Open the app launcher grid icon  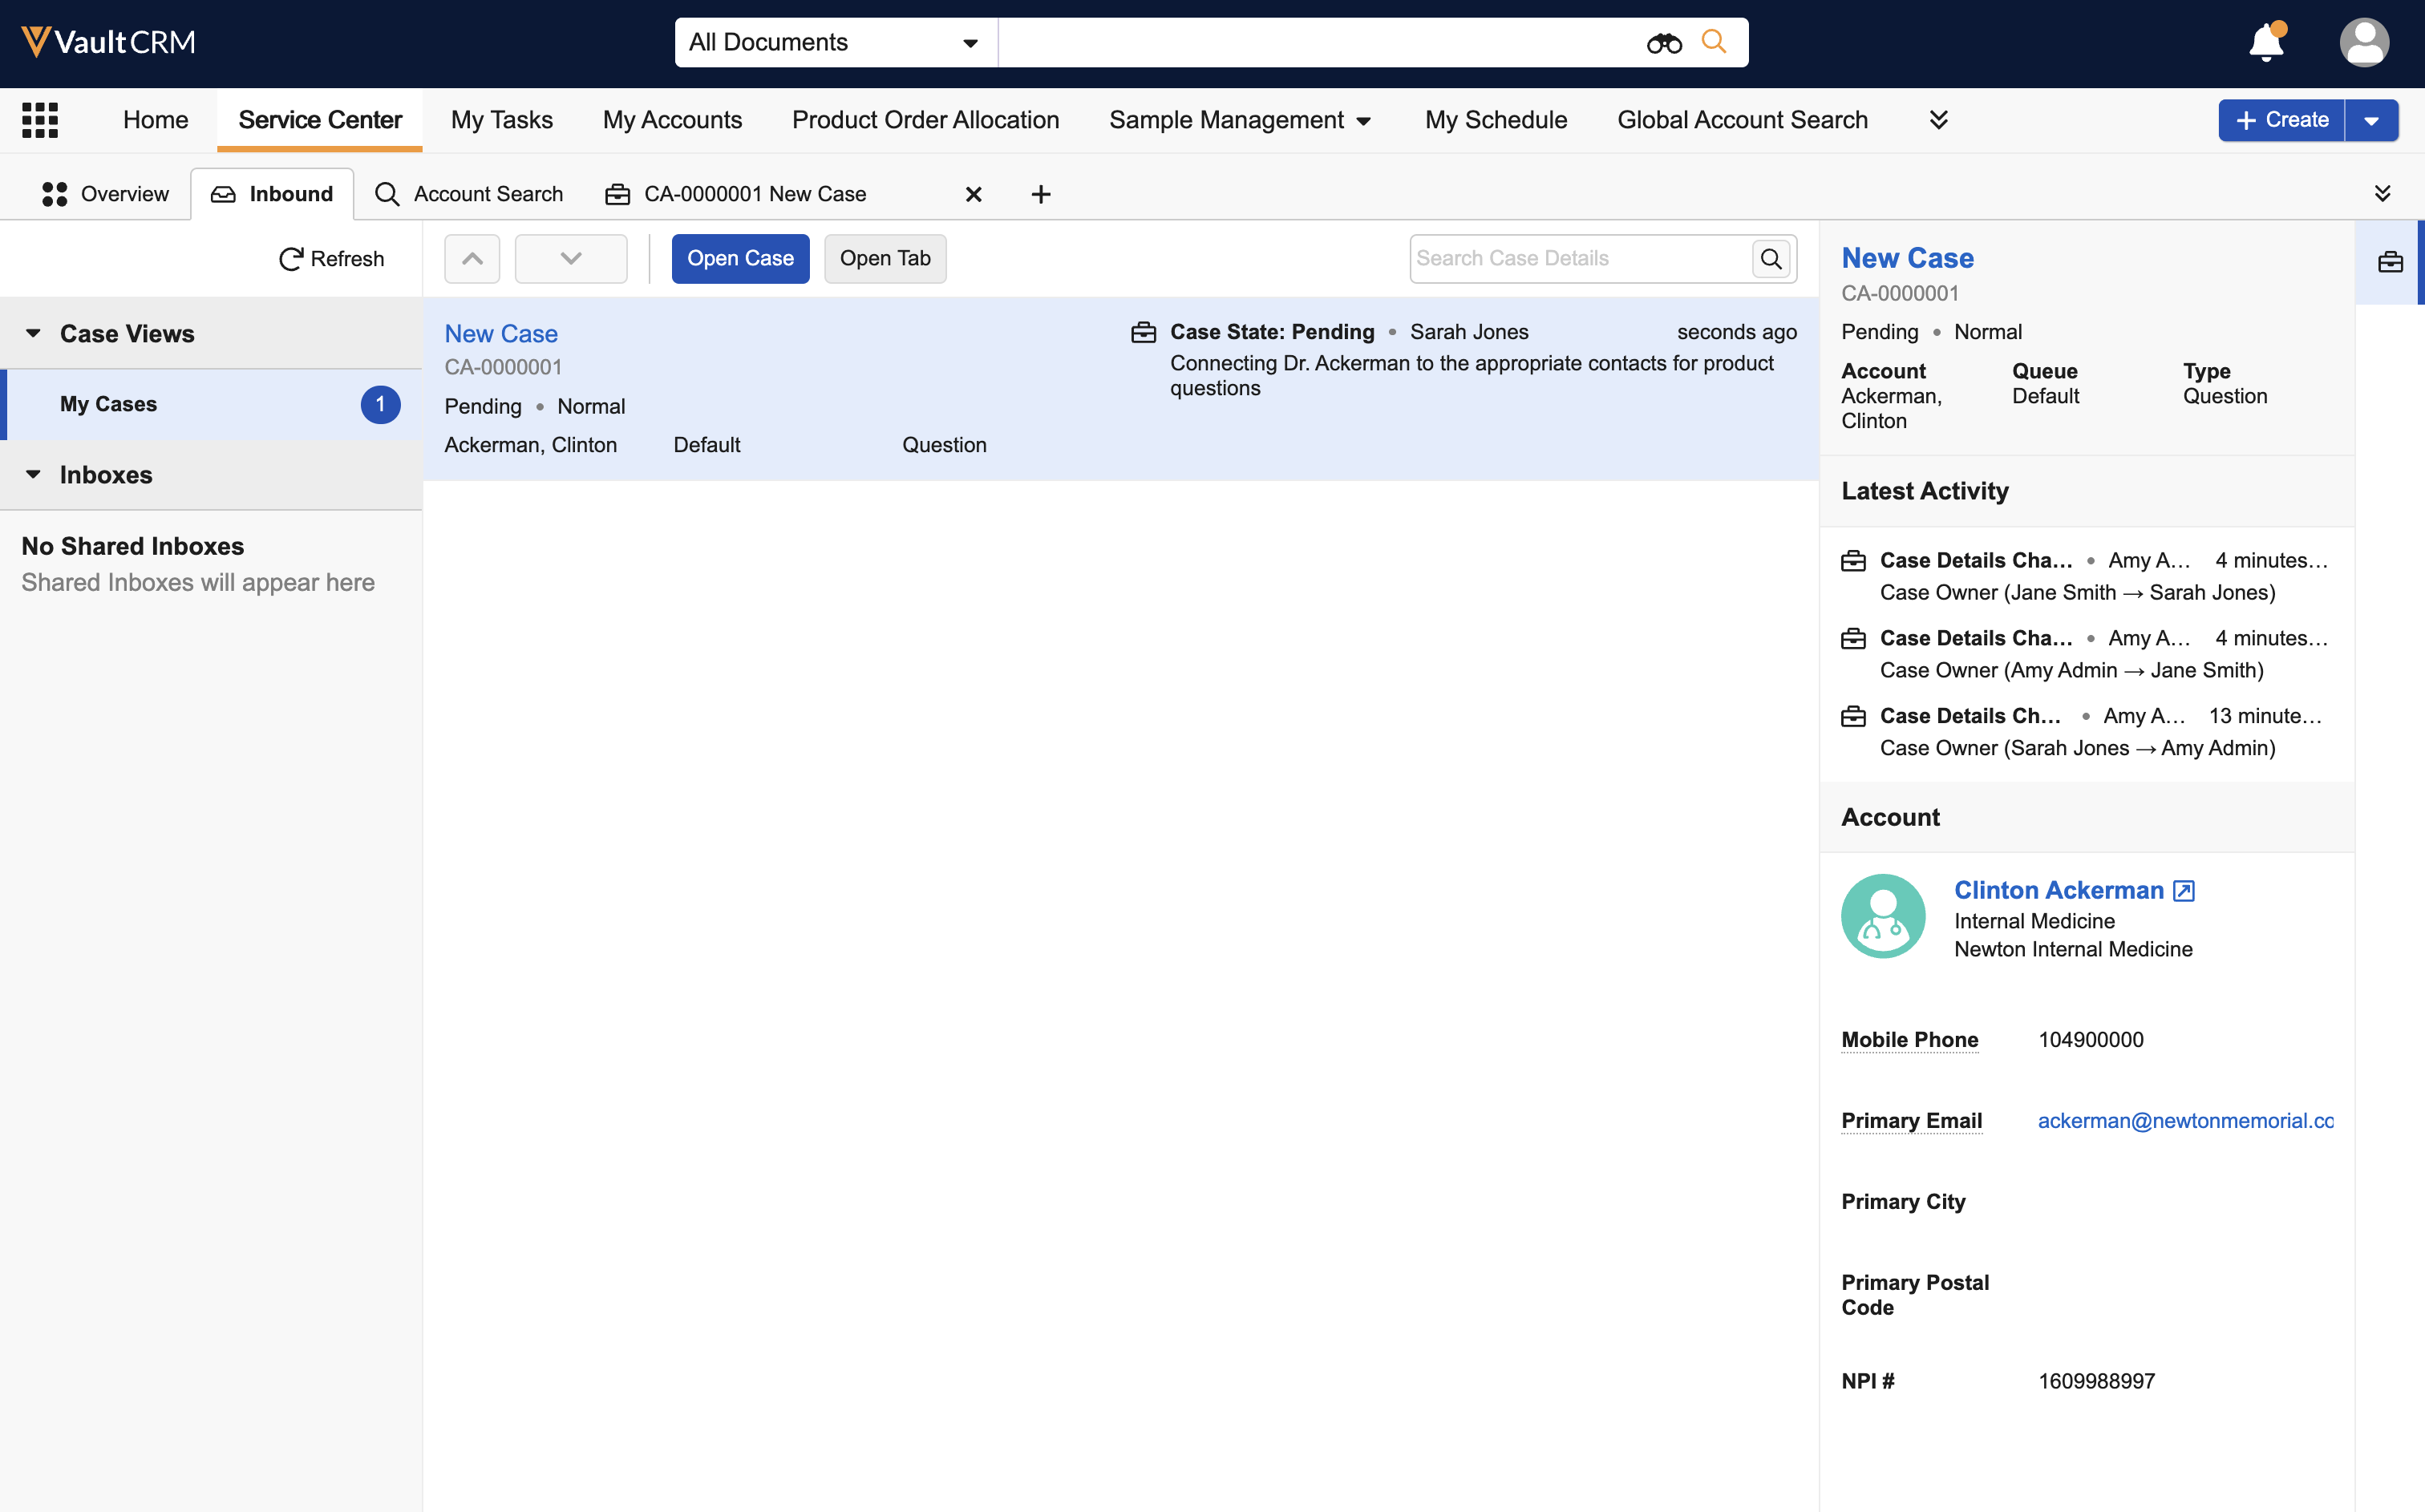pos(40,120)
